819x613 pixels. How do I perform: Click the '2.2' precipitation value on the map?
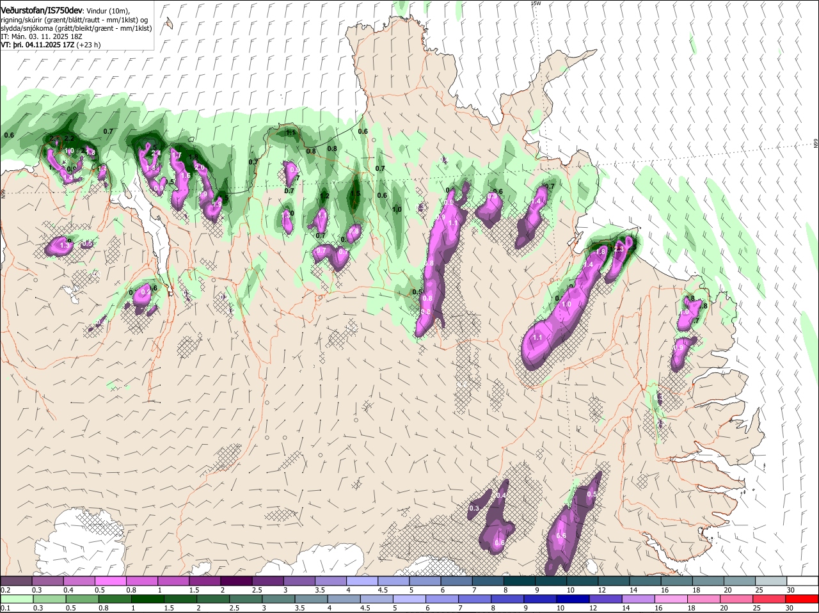pos(70,138)
